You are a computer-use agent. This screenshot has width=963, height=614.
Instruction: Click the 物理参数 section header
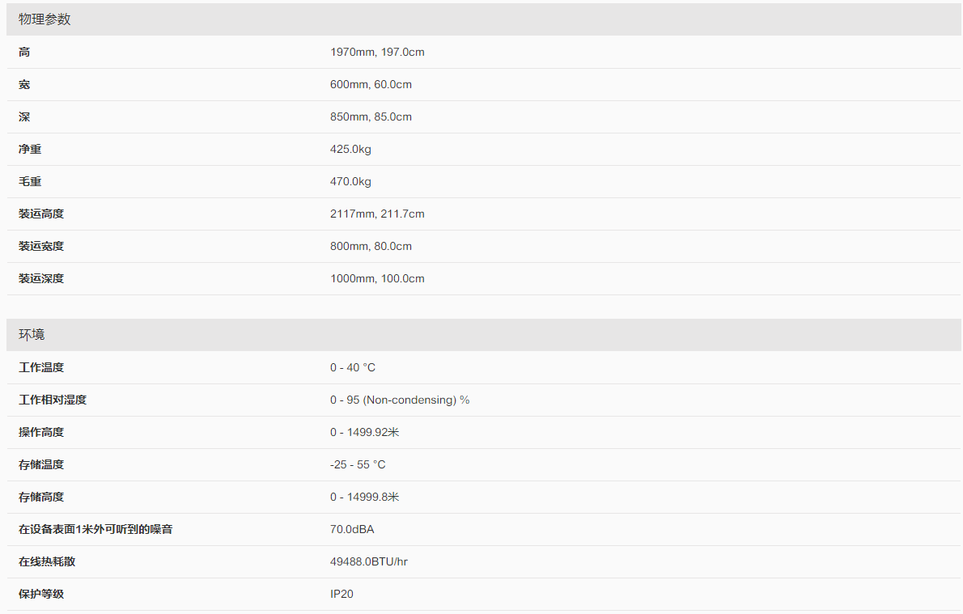[x=45, y=19]
